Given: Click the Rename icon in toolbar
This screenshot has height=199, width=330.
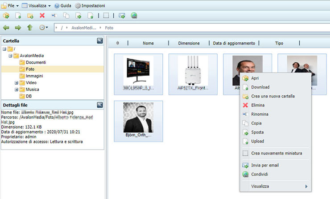Looking at the screenshot, I should pyautogui.click(x=54, y=16).
